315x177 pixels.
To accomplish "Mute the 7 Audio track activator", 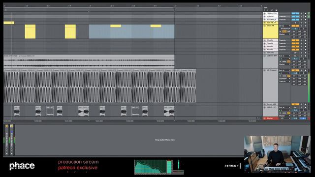I will [295, 43].
